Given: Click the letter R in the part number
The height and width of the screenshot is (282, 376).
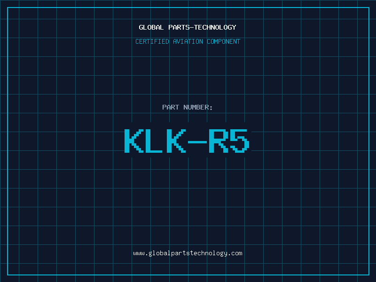Looking at the screenshot, I should 218,141.
